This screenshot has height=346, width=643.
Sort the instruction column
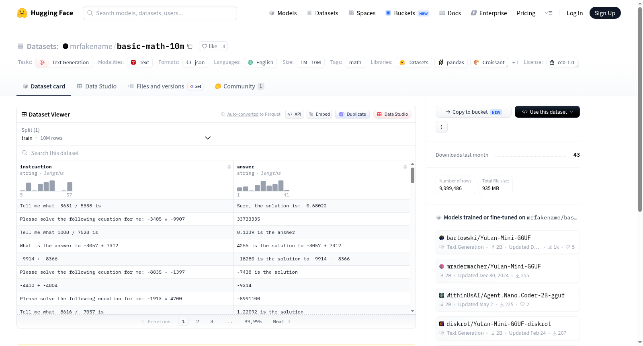[229, 167]
